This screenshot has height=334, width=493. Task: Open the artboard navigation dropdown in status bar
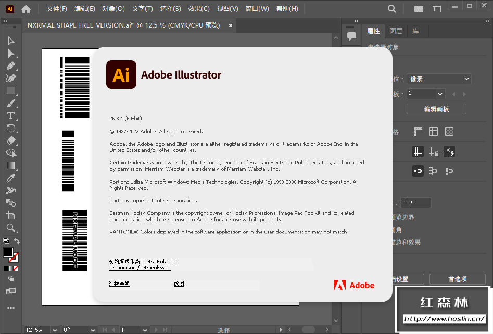point(145,330)
